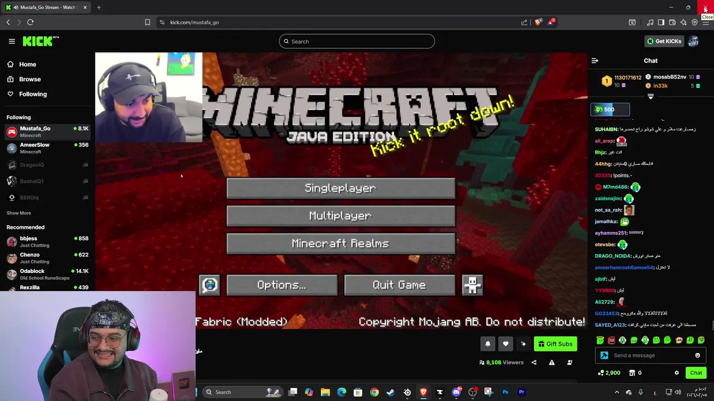The image size is (714, 401).
Task: Reload the Kick page
Action: pos(30,22)
